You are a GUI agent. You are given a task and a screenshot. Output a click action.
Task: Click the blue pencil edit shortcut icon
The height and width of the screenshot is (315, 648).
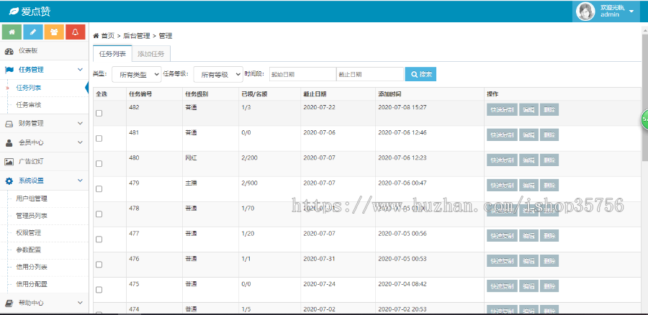click(32, 32)
